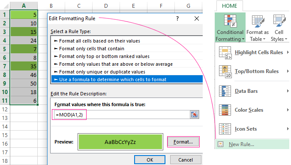291x165 pixels.
Task: Expand the Icon Sets submenu arrow
Action: coord(288,129)
